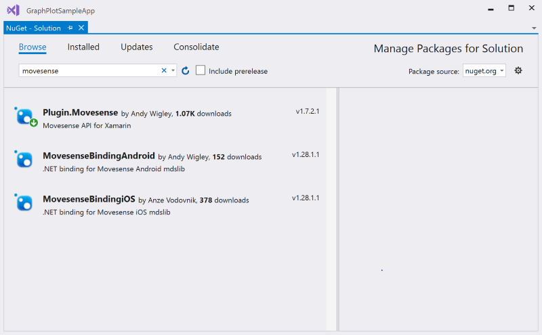Viewport: 542px width, 335px height.
Task: Click the Plugin.Movesense package icon
Action: click(24, 116)
